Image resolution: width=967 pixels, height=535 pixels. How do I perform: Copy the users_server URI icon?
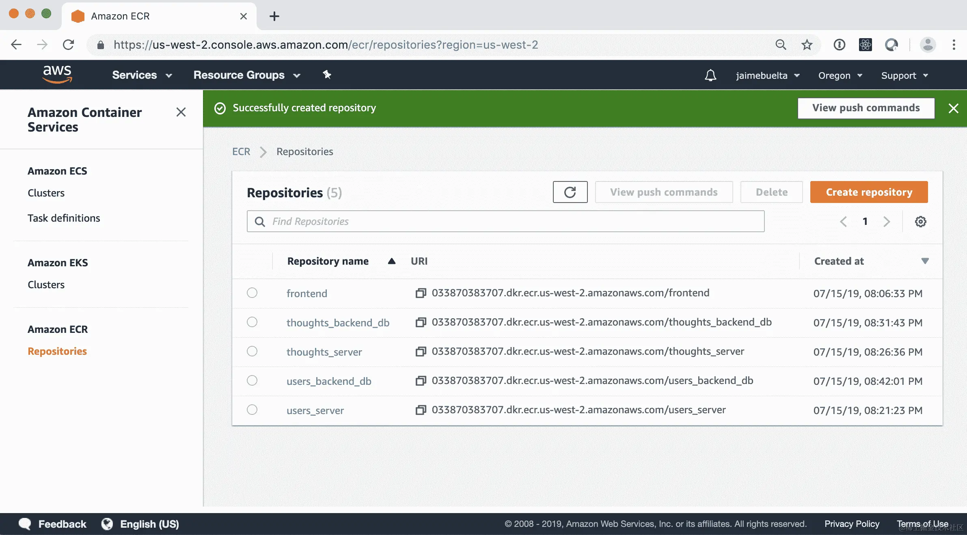(421, 410)
